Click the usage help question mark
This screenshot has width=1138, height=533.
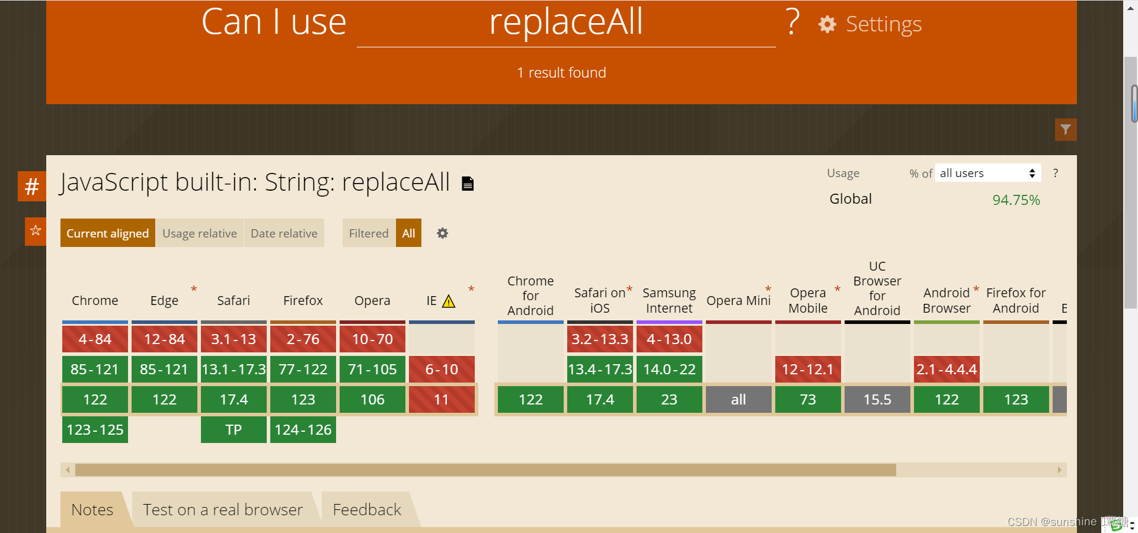click(1056, 173)
